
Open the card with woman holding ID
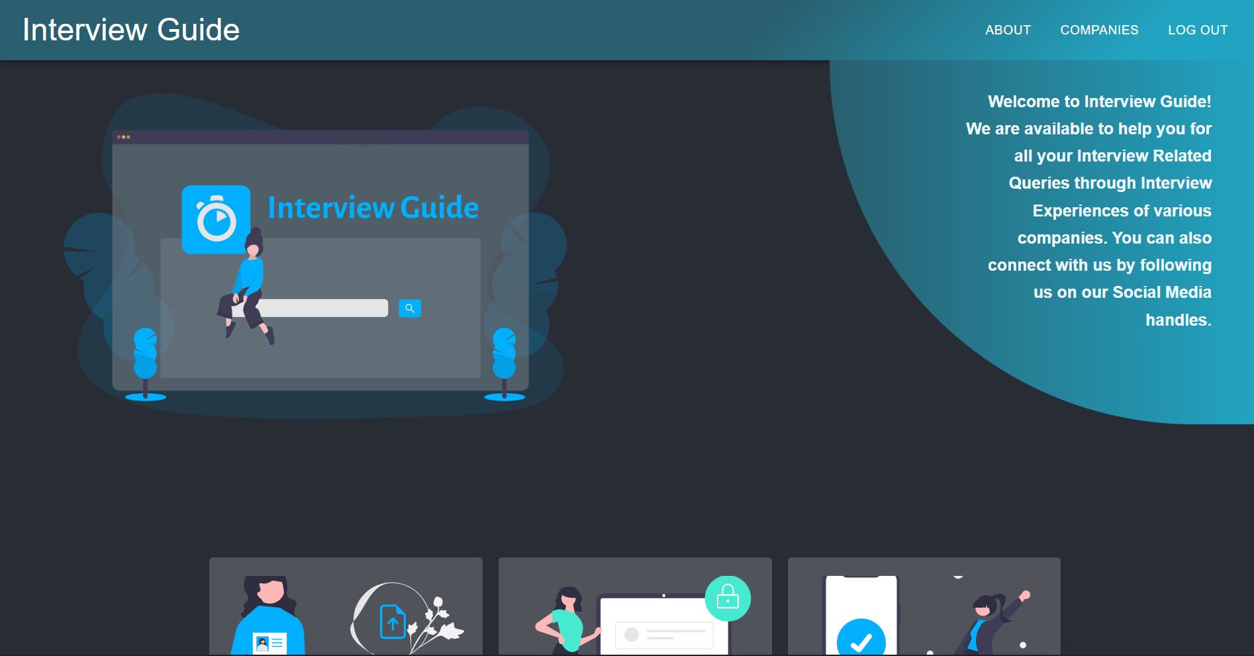click(346, 606)
